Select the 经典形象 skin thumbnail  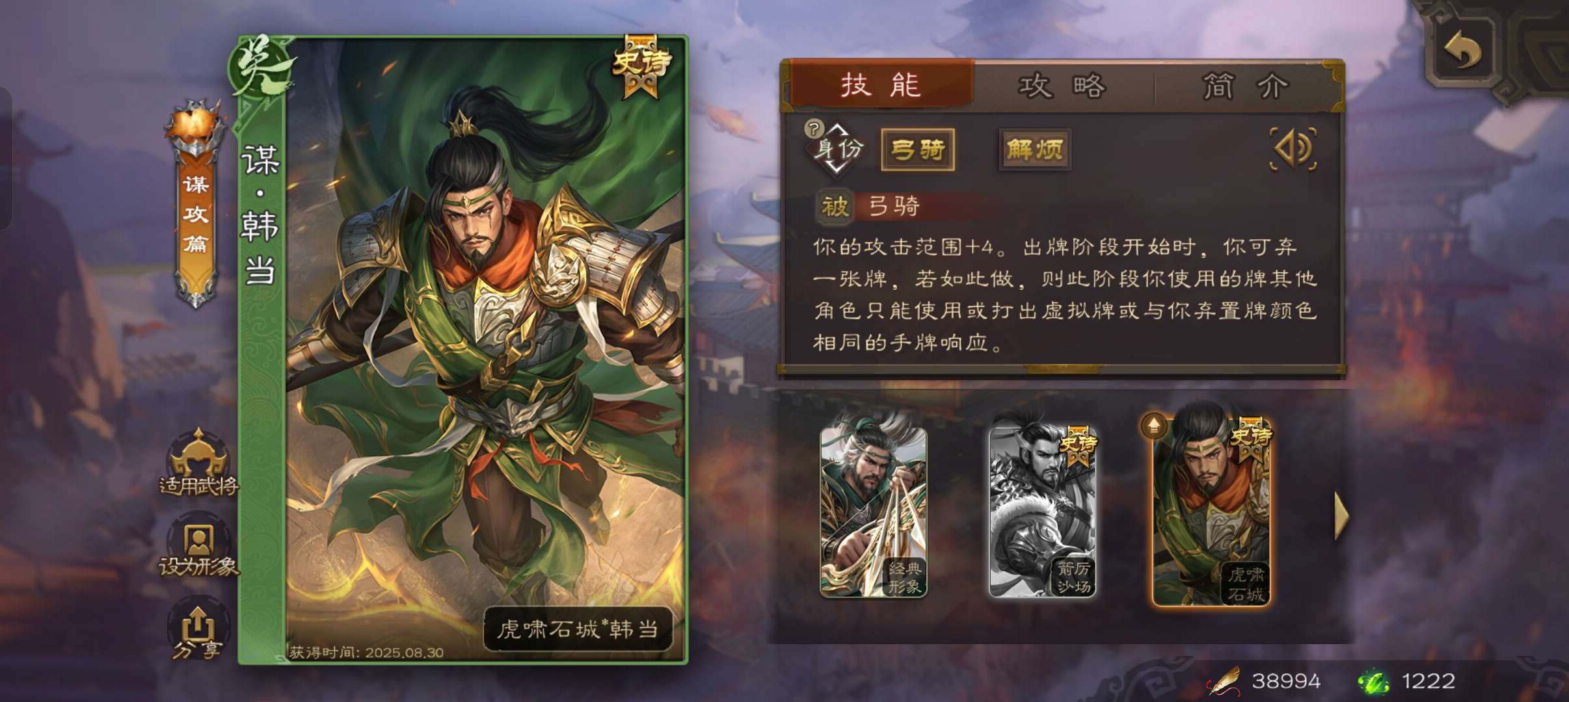[874, 511]
